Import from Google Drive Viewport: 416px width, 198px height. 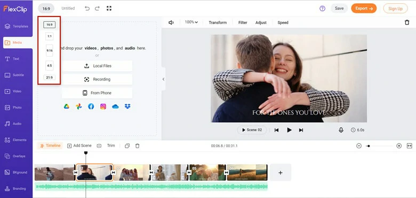[x=66, y=107]
